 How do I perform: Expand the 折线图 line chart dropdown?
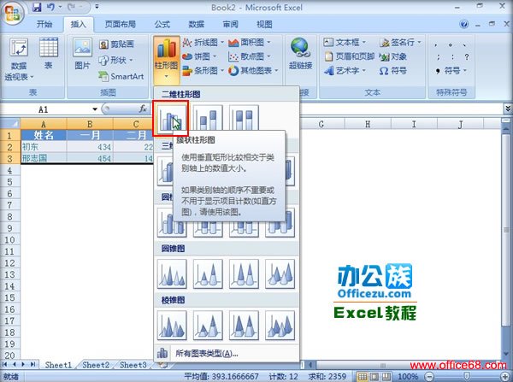point(222,42)
